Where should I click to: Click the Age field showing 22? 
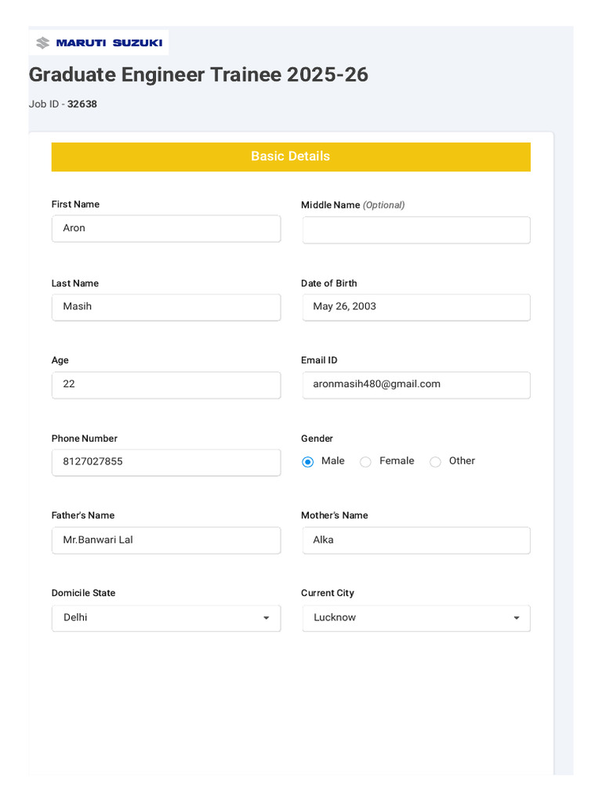tap(166, 385)
